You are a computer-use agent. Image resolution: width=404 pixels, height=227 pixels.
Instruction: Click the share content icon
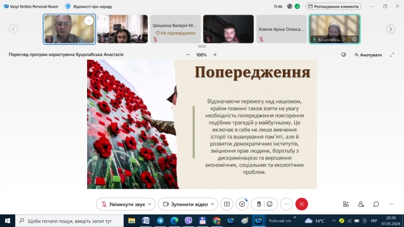coord(227,204)
